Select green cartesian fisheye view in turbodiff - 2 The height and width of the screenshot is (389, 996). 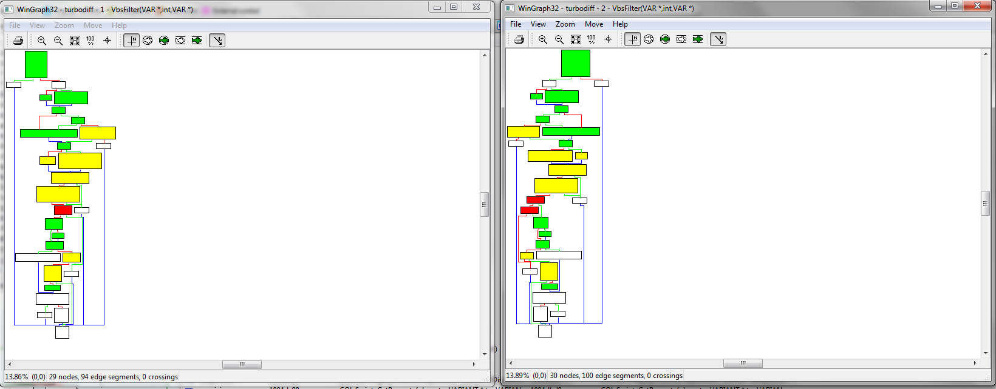(x=698, y=39)
